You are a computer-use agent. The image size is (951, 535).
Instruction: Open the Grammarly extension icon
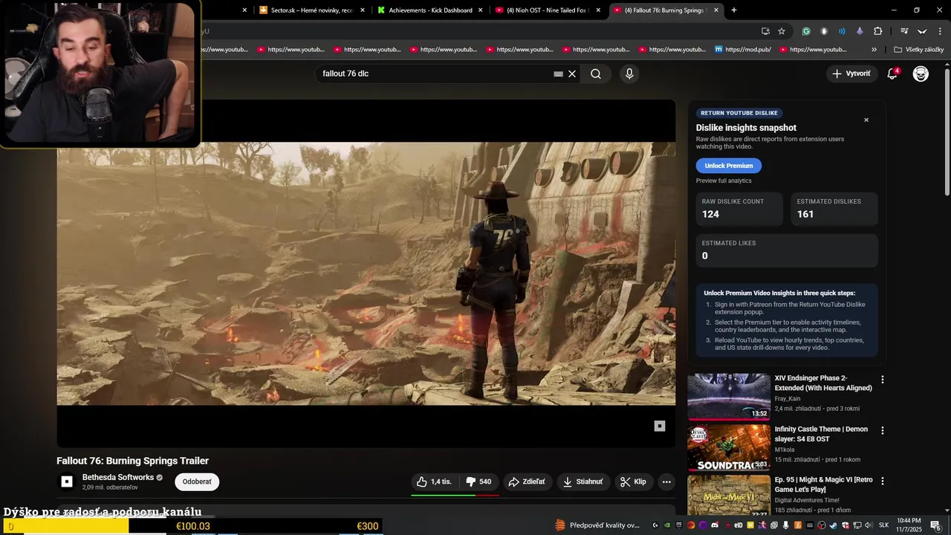pyautogui.click(x=806, y=31)
